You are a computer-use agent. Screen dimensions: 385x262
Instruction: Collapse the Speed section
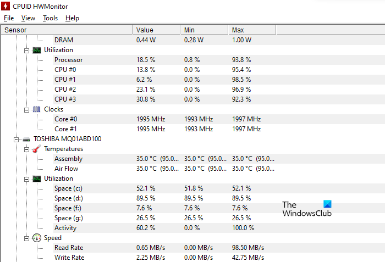tap(26, 238)
